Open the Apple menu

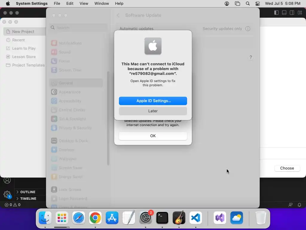8,4
